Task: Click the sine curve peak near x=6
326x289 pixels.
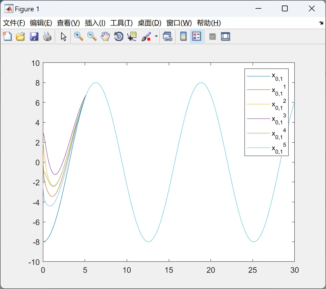Action: pyautogui.click(x=96, y=83)
